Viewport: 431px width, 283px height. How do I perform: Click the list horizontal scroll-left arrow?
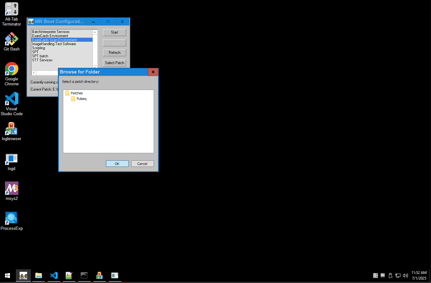pyautogui.click(x=34, y=73)
